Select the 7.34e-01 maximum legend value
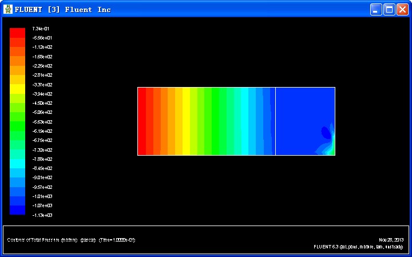 coord(41,28)
